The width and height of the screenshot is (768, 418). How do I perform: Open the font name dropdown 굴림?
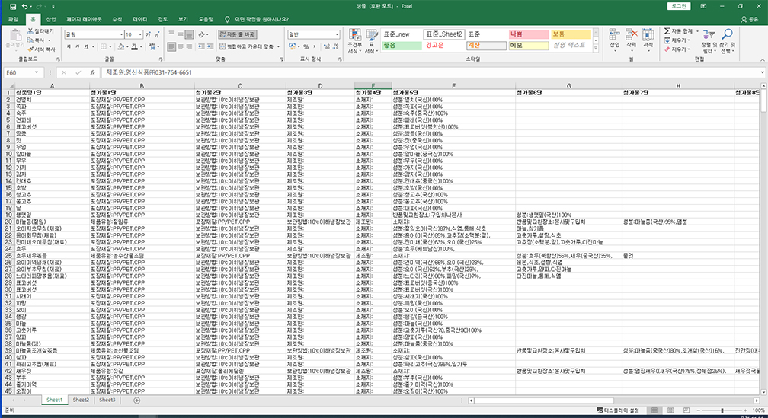(121, 35)
